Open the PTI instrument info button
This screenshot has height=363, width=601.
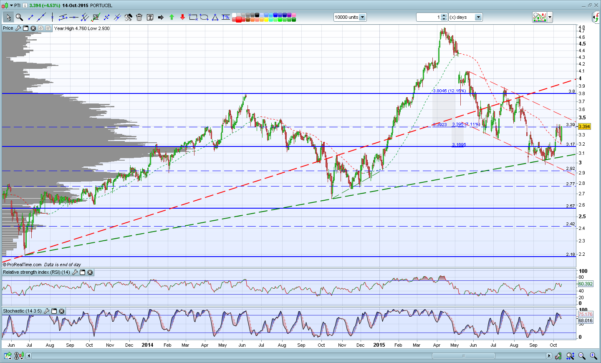coord(25,5)
